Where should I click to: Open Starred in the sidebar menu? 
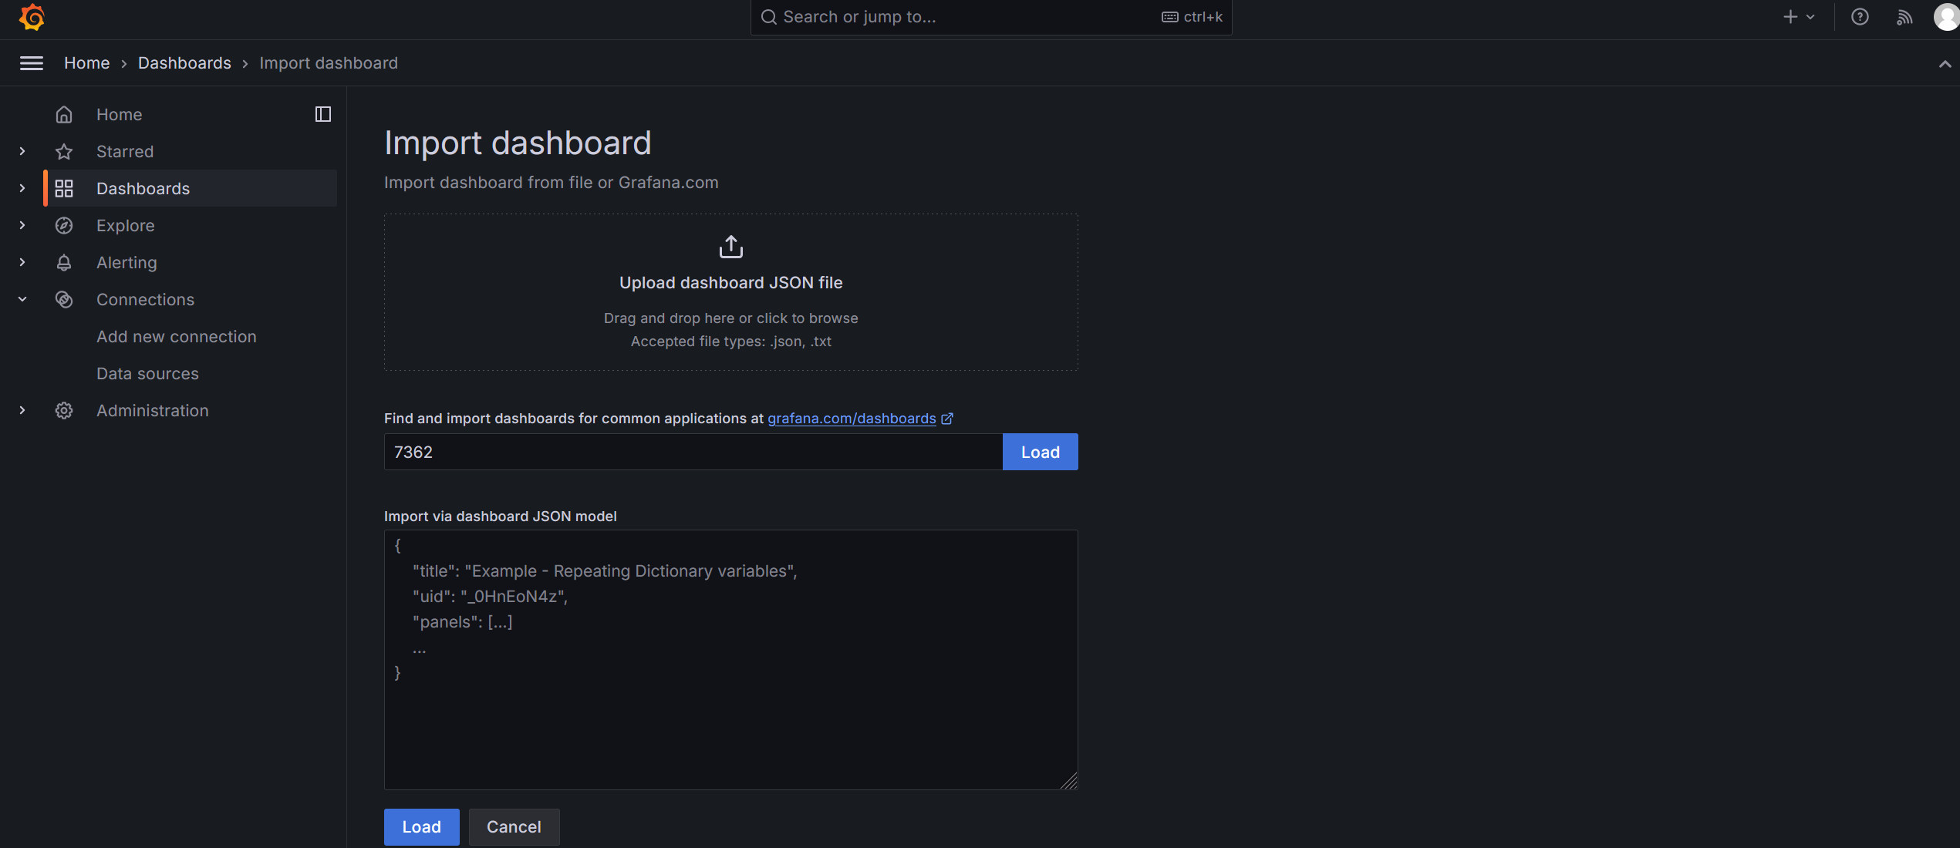125,151
